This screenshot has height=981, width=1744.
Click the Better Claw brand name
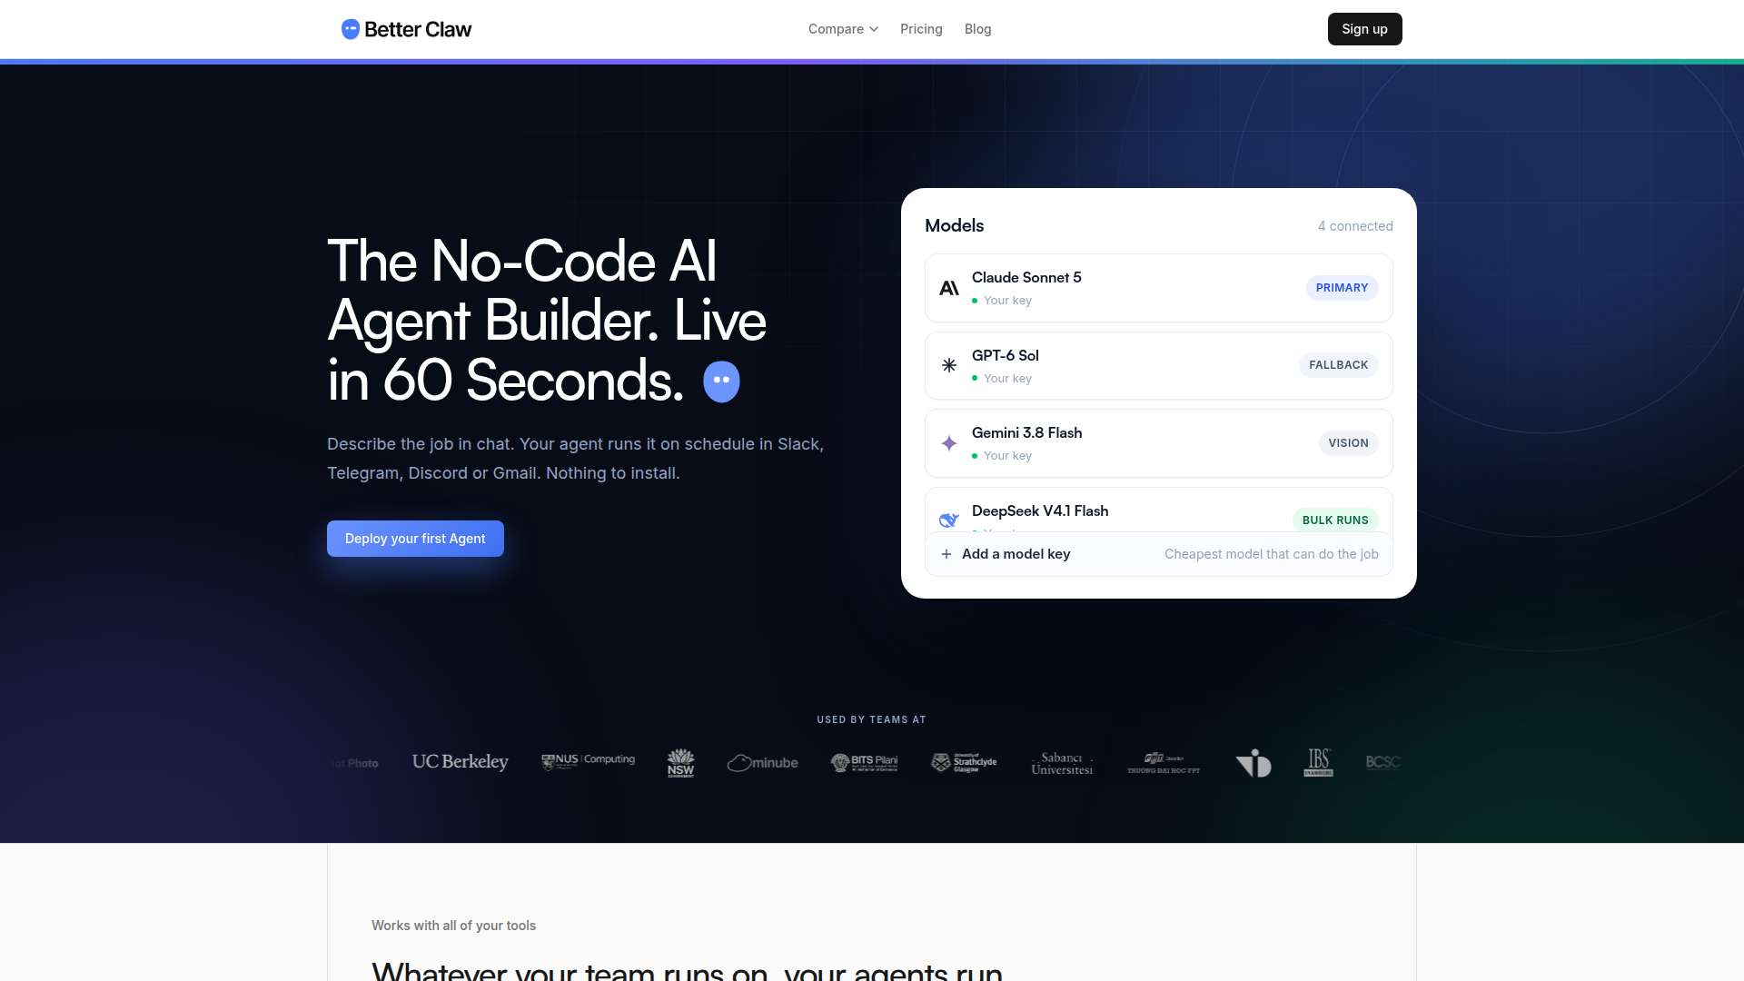(x=418, y=29)
